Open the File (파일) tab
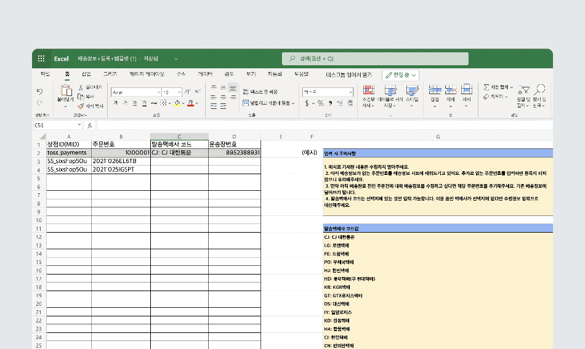Image resolution: width=585 pixels, height=349 pixels. tap(45, 74)
